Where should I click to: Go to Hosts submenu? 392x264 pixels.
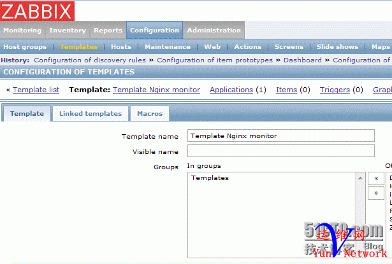(121, 46)
